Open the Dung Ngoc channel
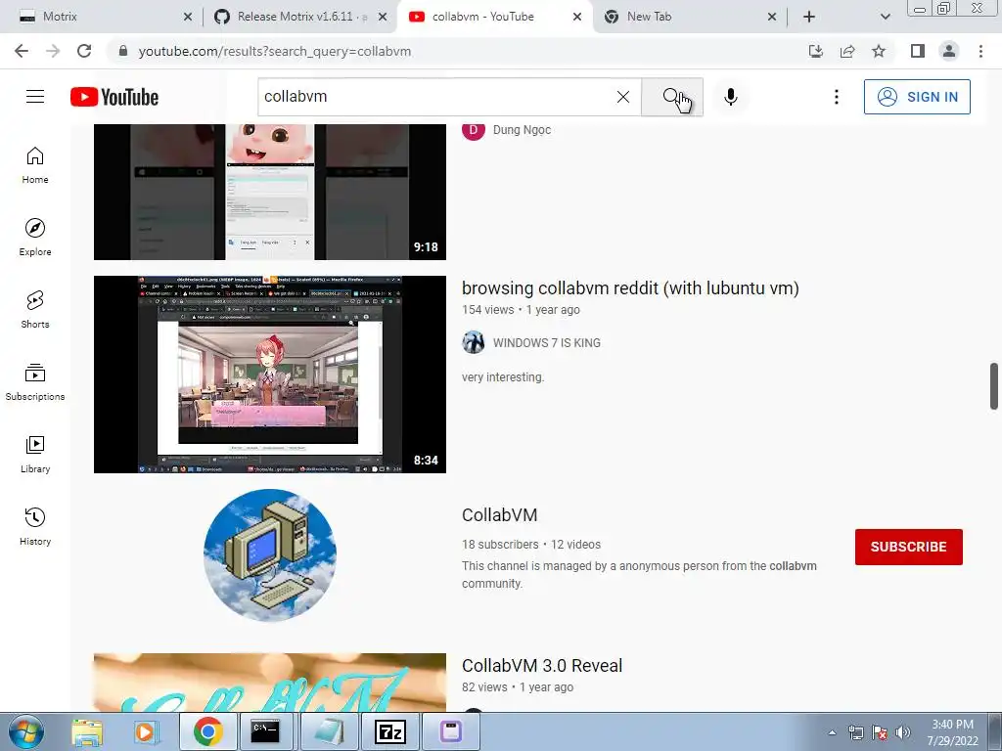Image resolution: width=1002 pixels, height=751 pixels. 522,130
